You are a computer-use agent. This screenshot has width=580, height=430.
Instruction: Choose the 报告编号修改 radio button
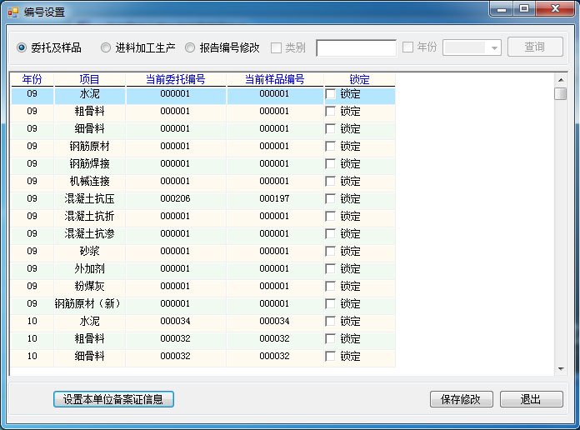(190, 47)
